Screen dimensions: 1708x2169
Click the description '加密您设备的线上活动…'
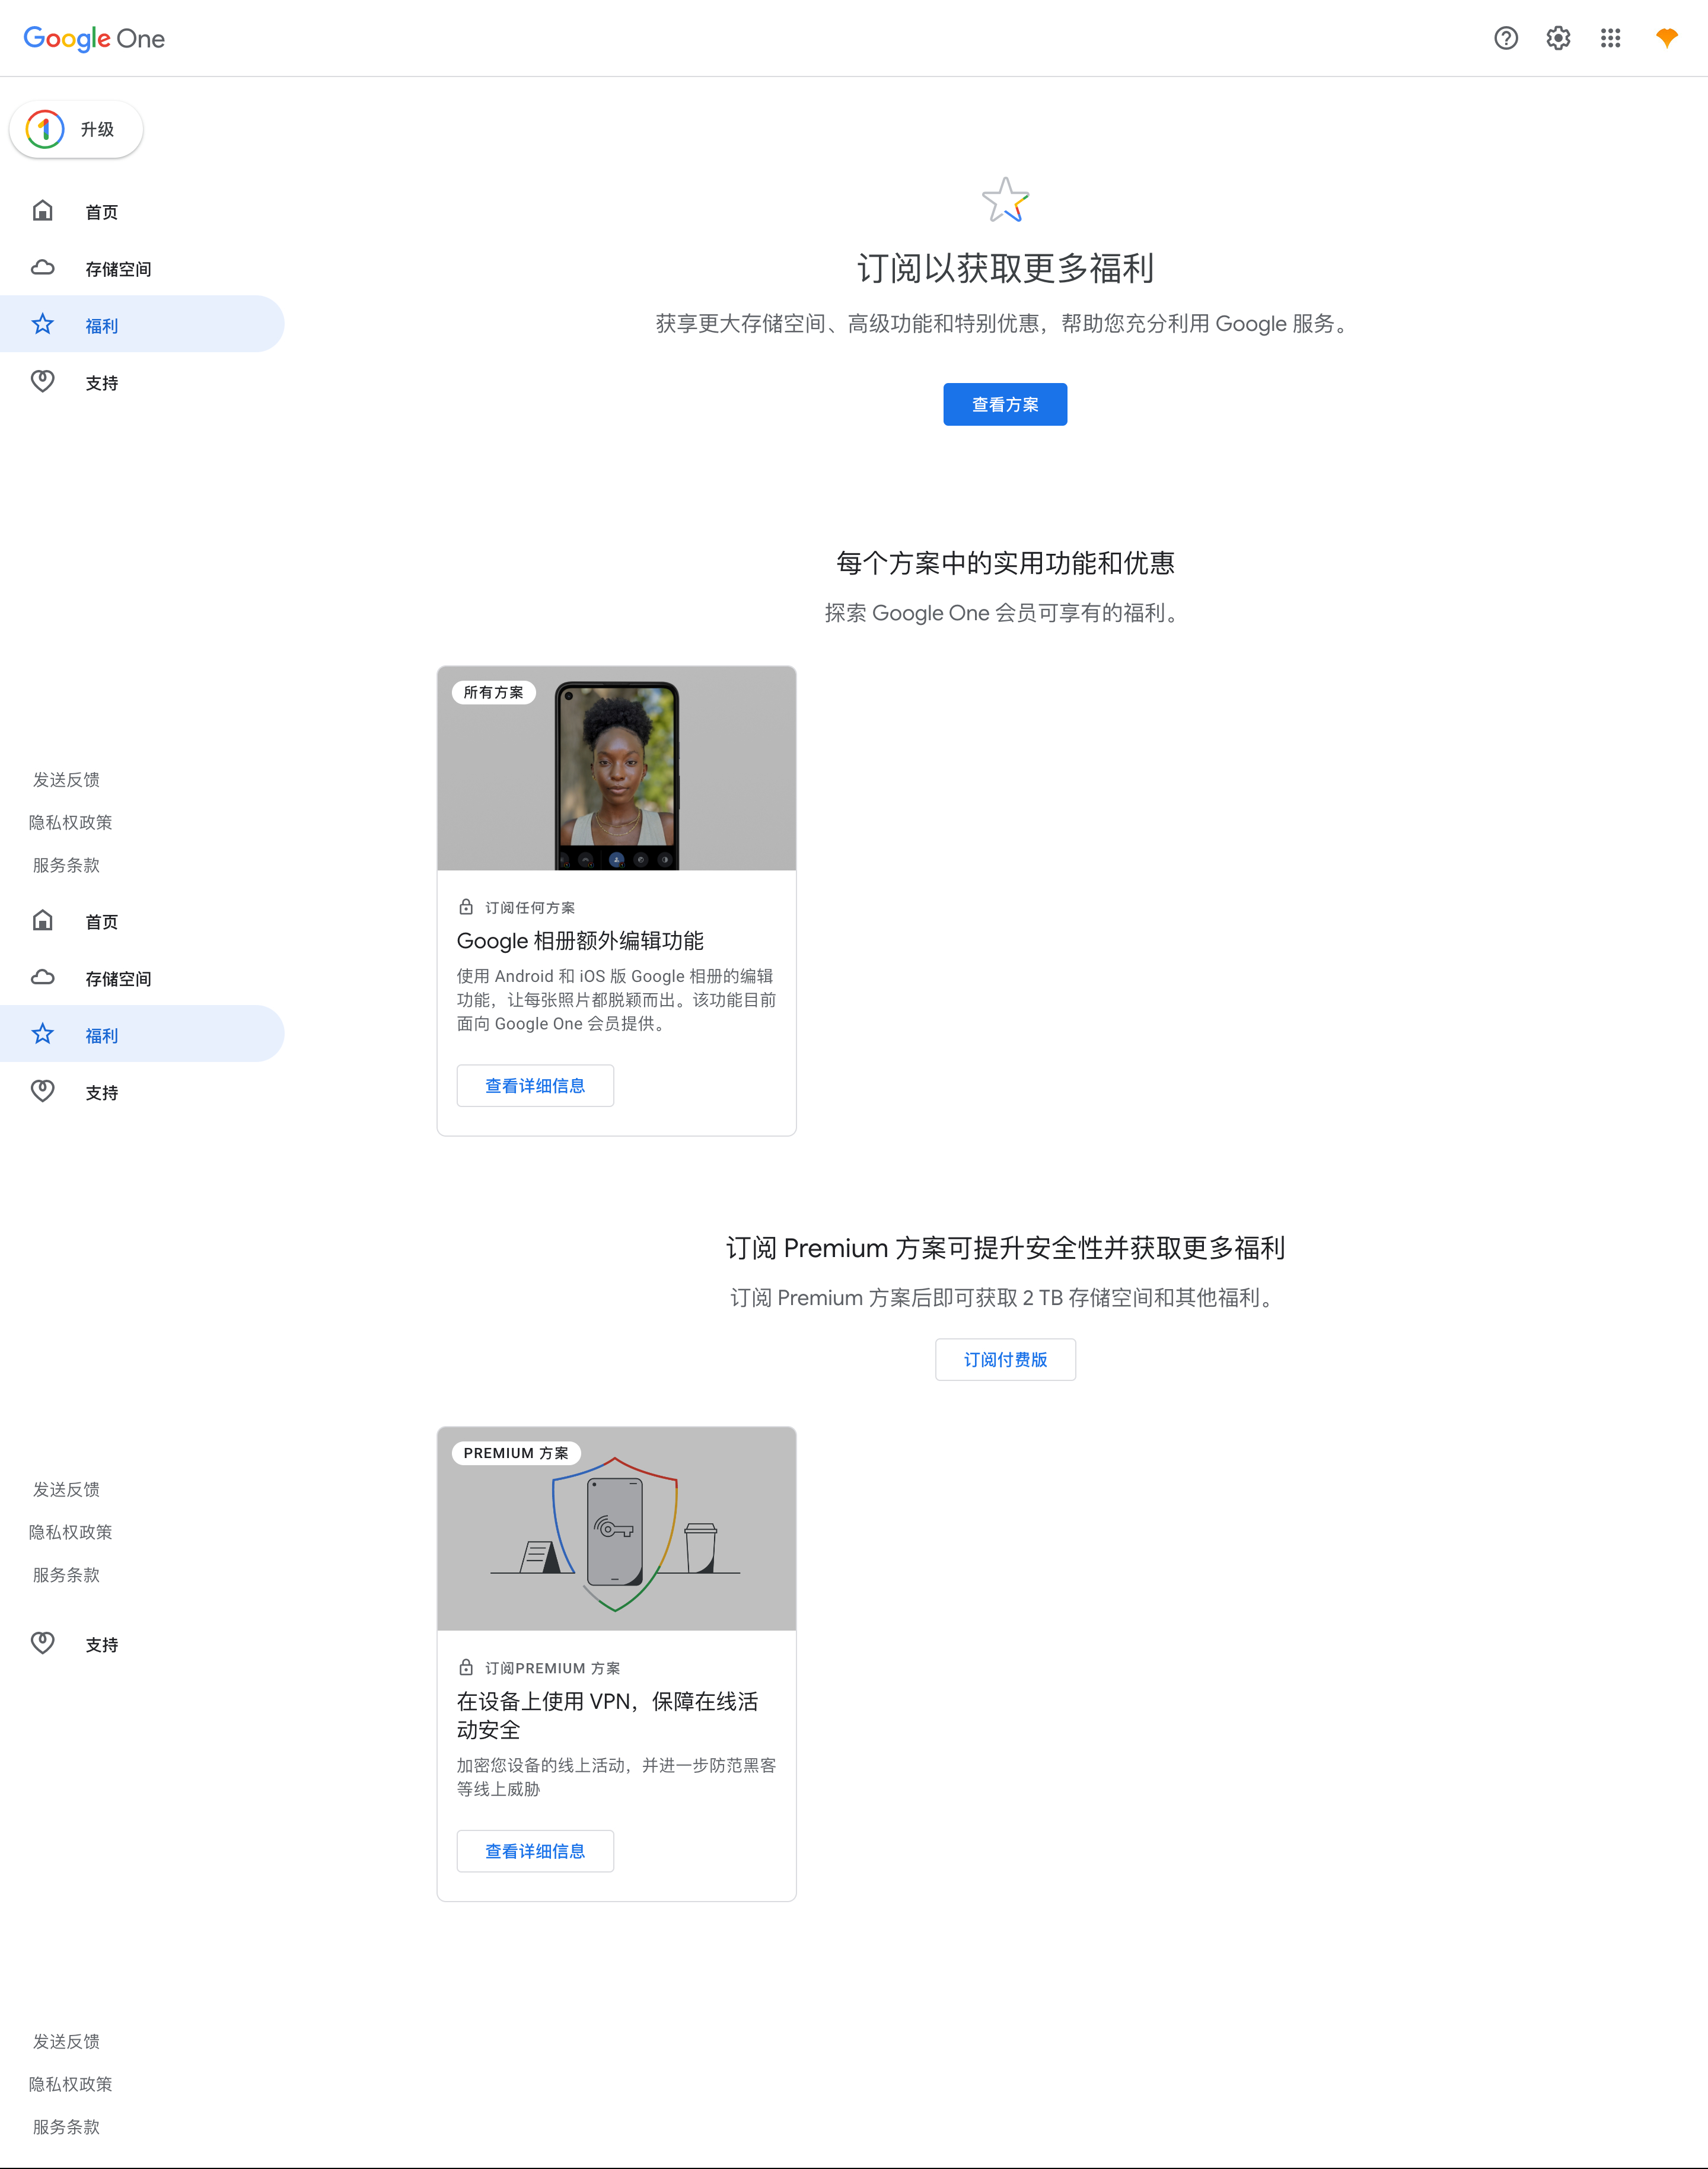[617, 1777]
